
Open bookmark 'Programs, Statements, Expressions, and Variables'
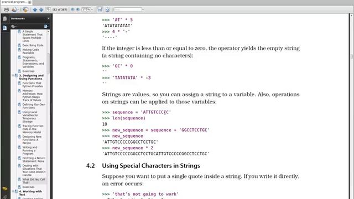point(33,62)
